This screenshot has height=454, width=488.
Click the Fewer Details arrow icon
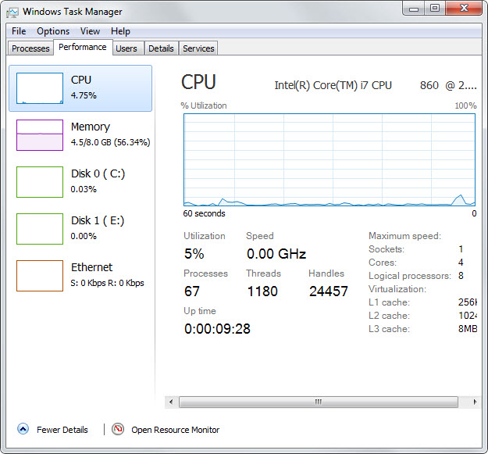point(23,429)
